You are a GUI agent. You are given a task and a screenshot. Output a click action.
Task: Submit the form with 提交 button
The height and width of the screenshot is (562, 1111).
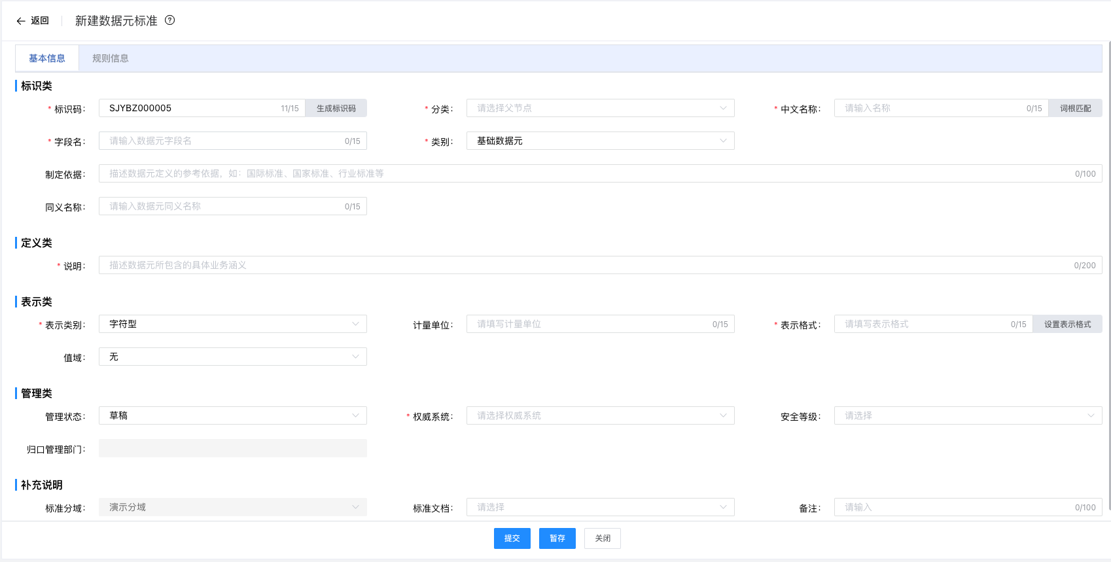512,538
